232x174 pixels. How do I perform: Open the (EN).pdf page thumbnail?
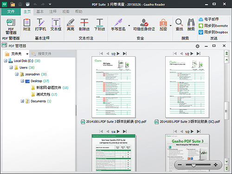[114, 87]
